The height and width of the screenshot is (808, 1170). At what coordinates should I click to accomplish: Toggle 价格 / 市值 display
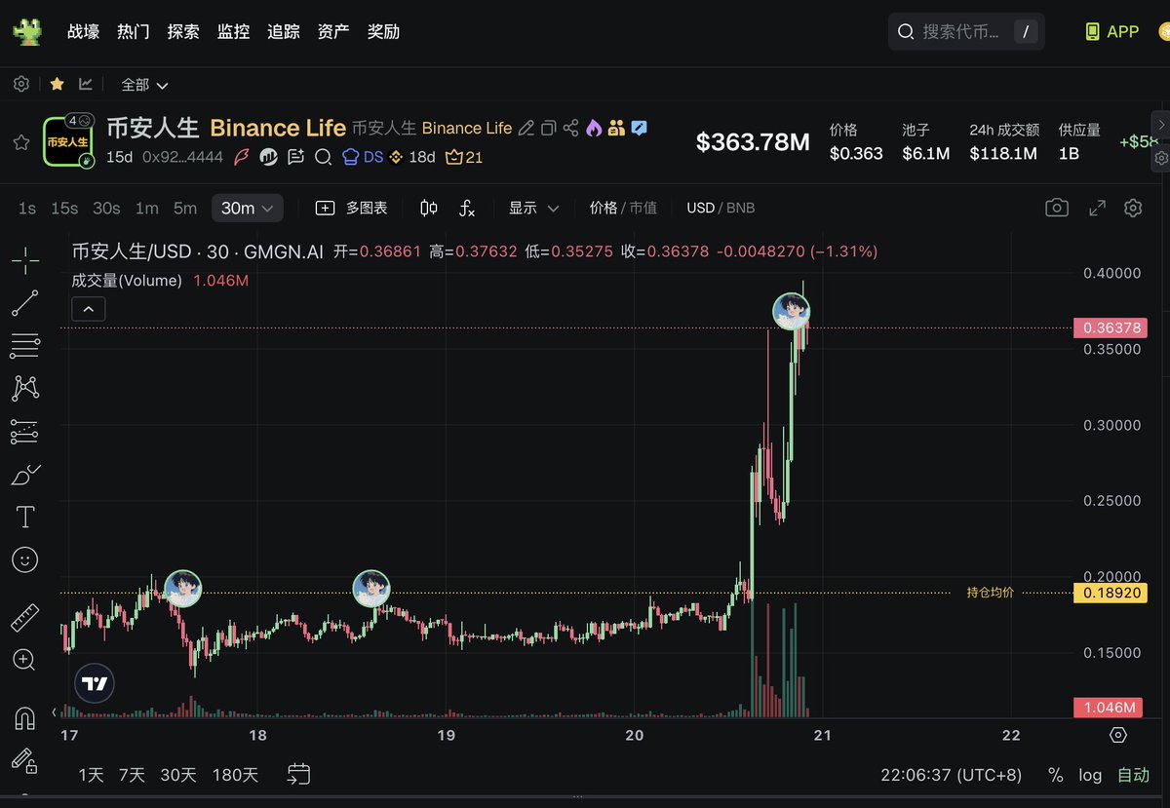point(623,208)
